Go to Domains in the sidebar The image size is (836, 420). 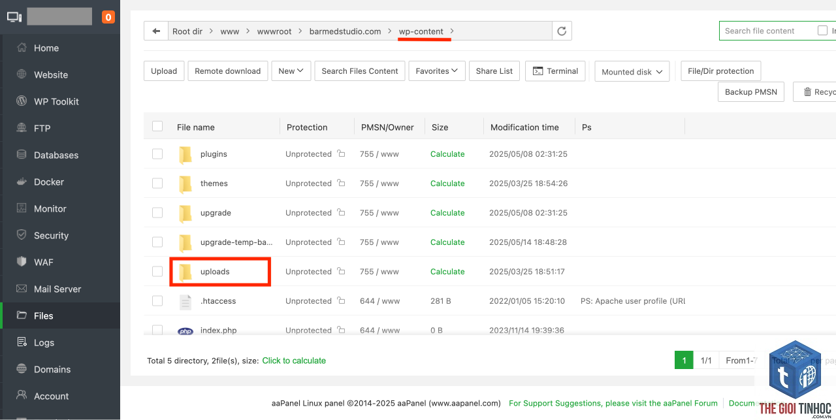60,369
